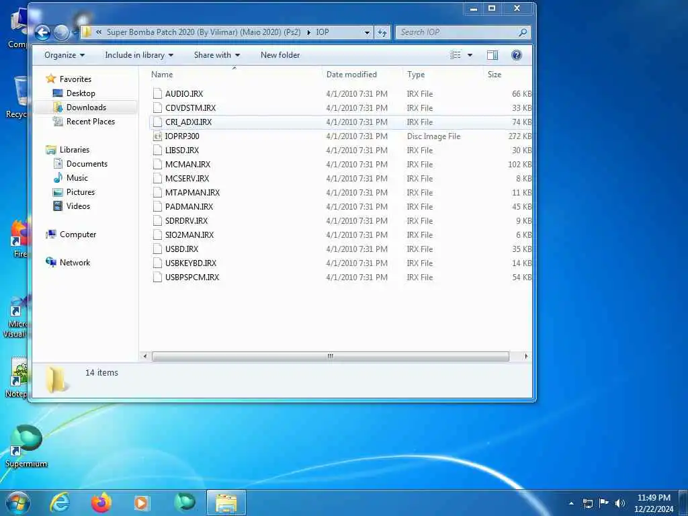Sort by the Type column header

(416, 75)
